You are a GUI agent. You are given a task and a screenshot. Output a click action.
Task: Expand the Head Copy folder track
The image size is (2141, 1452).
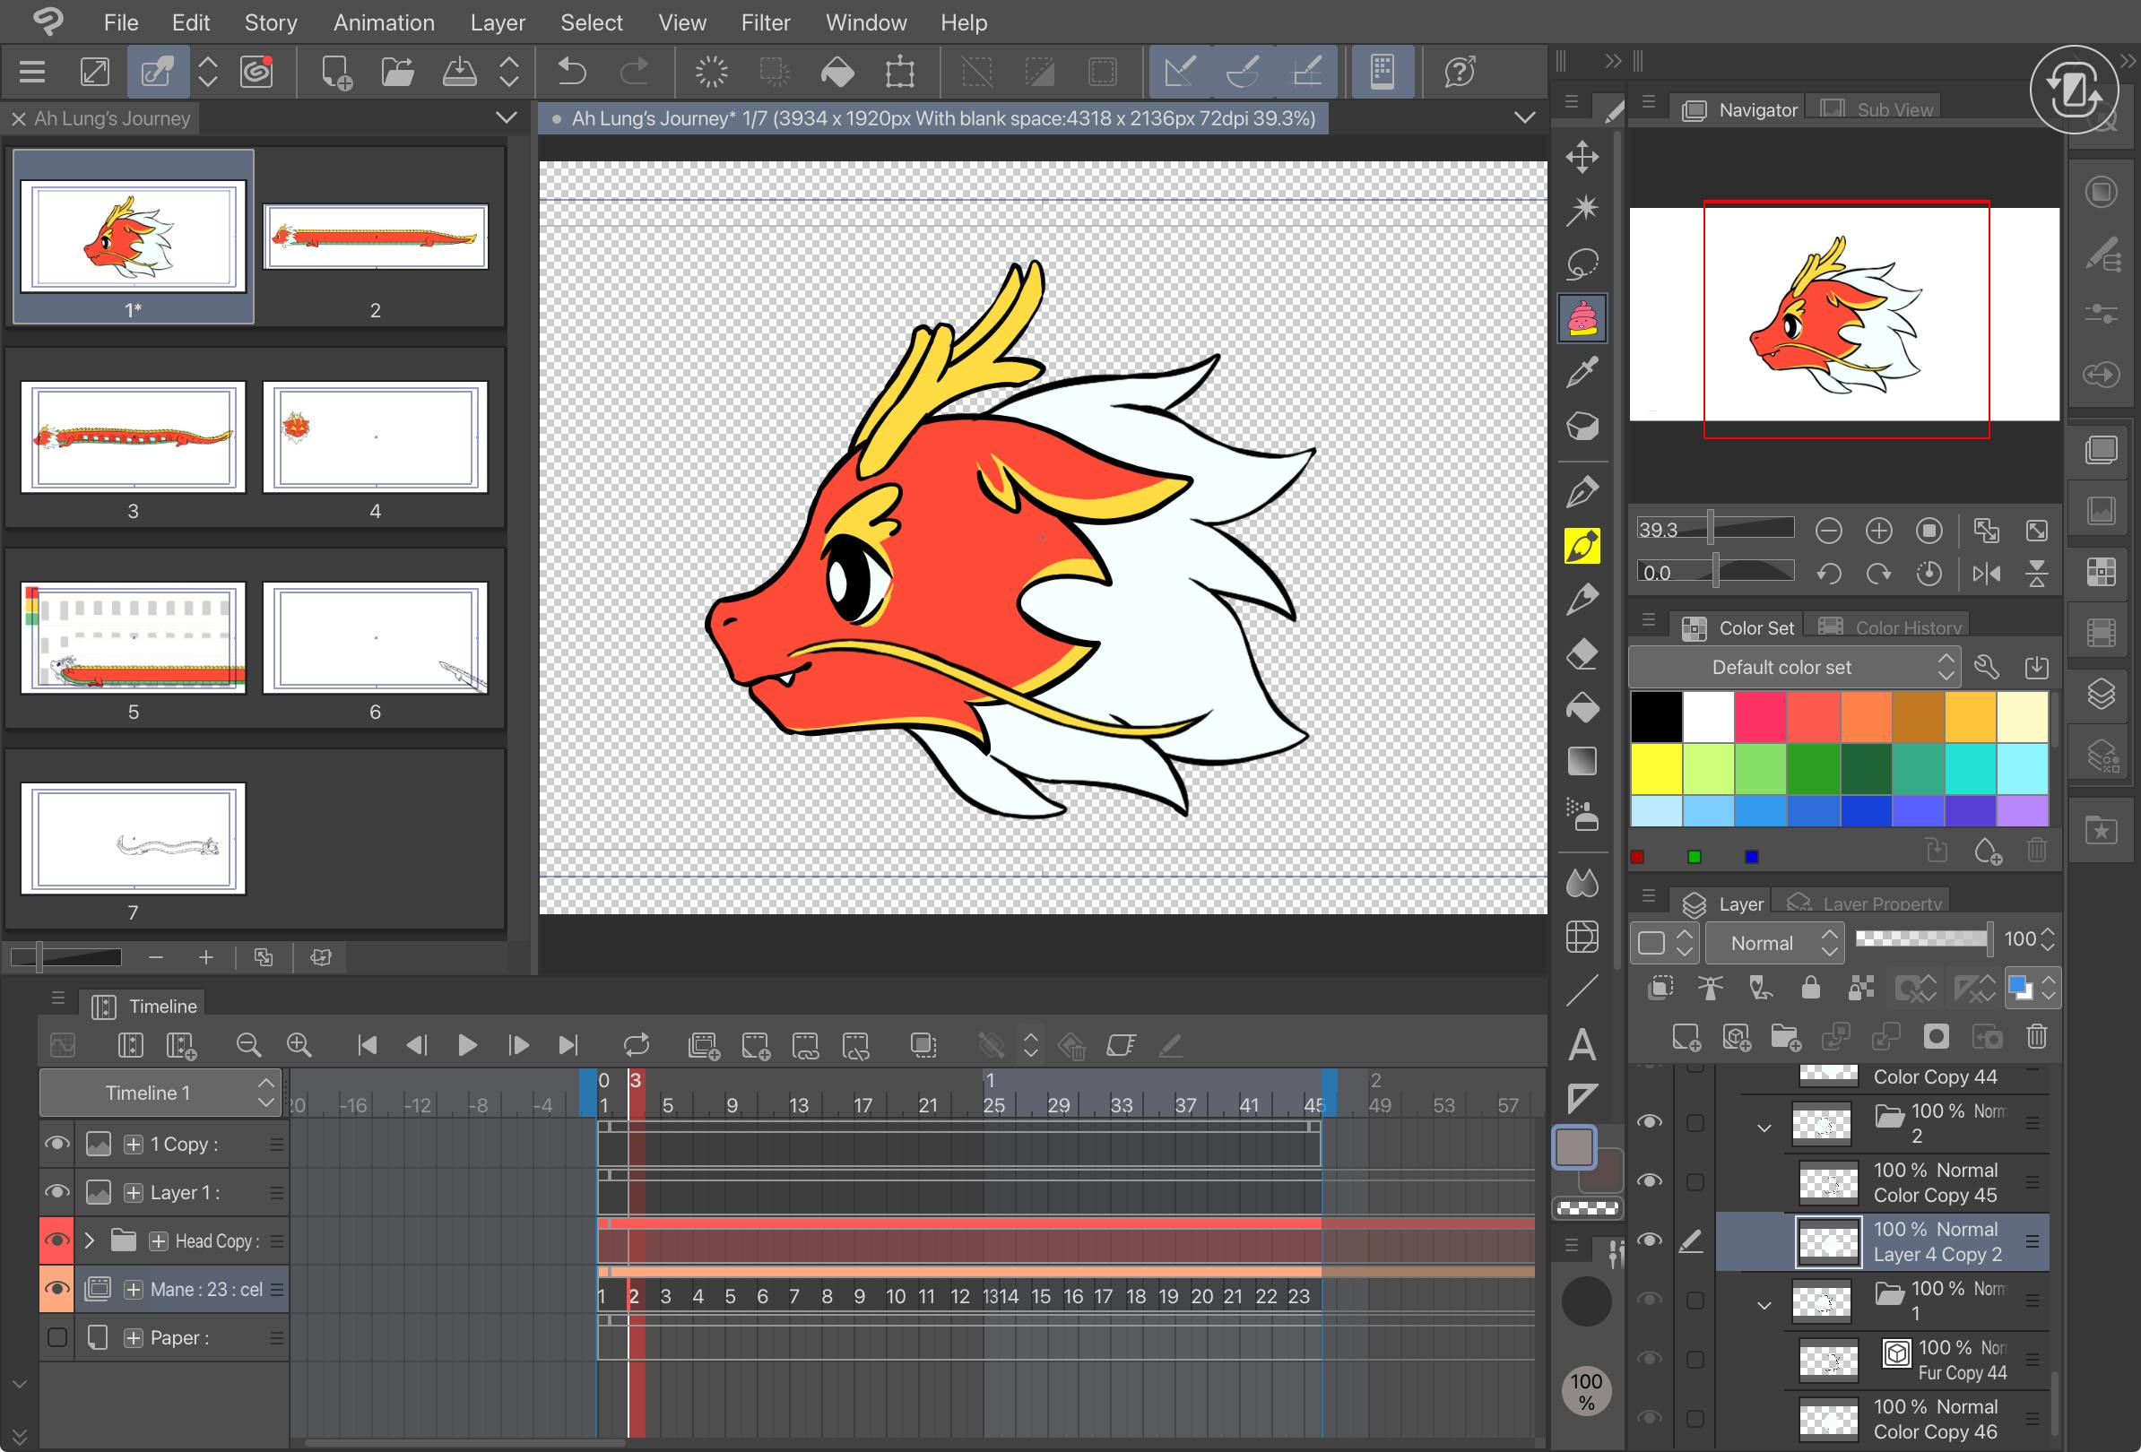tap(90, 1241)
